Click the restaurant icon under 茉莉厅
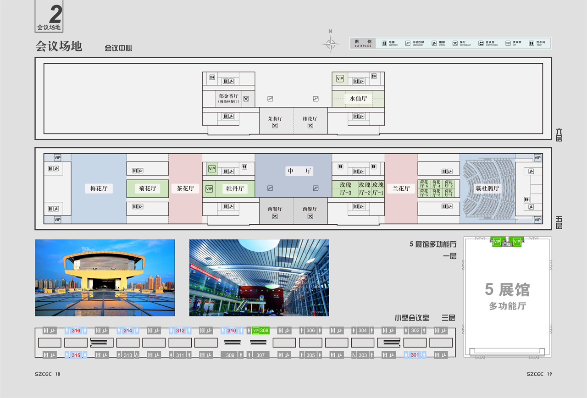This screenshot has height=398, width=587. 275,126
